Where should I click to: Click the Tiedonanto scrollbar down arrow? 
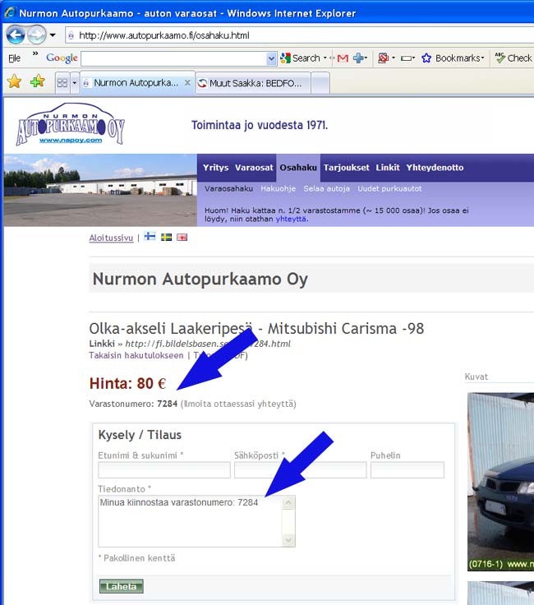[288, 540]
